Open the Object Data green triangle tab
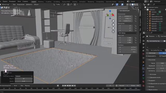Screen dimensions: 166x93 point(143,78)
